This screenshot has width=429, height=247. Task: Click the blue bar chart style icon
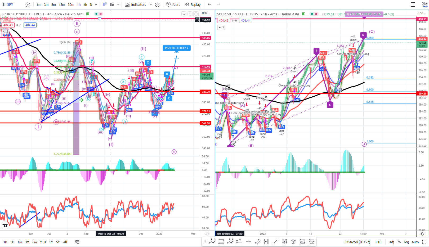[105, 5]
